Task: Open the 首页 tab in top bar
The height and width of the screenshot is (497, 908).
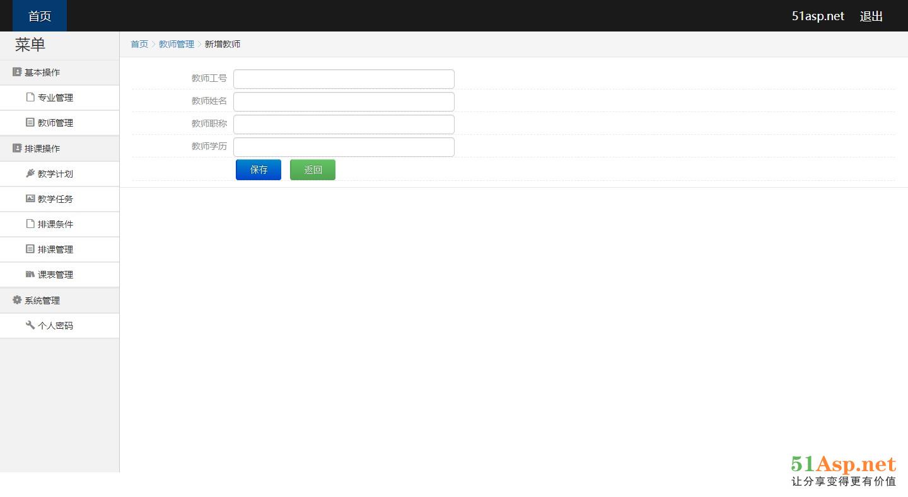Action: (40, 16)
